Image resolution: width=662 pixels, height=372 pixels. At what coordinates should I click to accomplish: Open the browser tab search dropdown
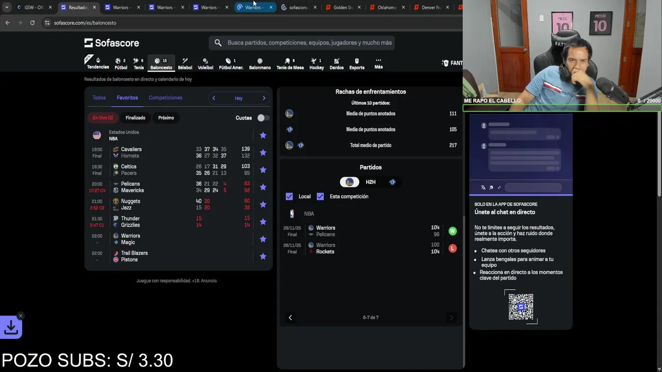pos(7,8)
